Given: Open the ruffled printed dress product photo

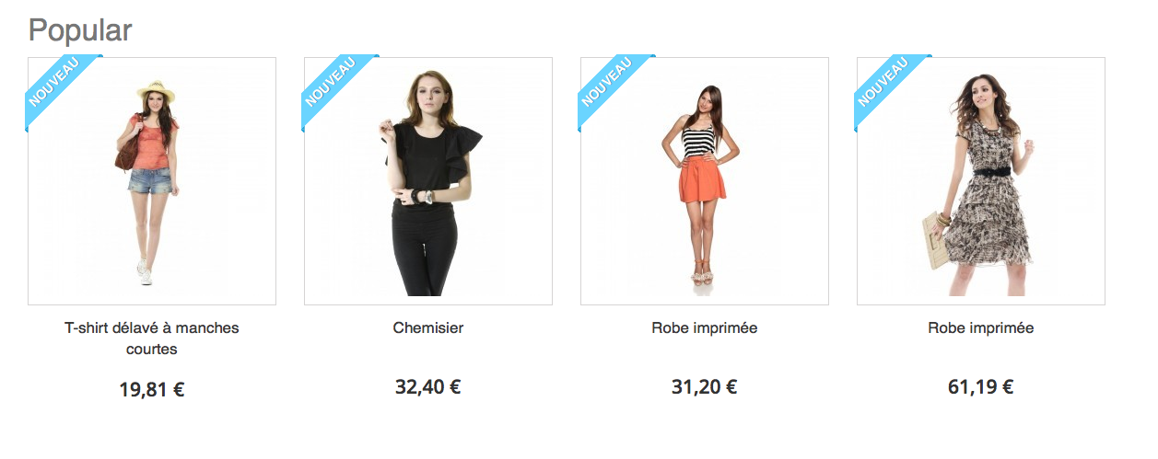Looking at the screenshot, I should [981, 181].
